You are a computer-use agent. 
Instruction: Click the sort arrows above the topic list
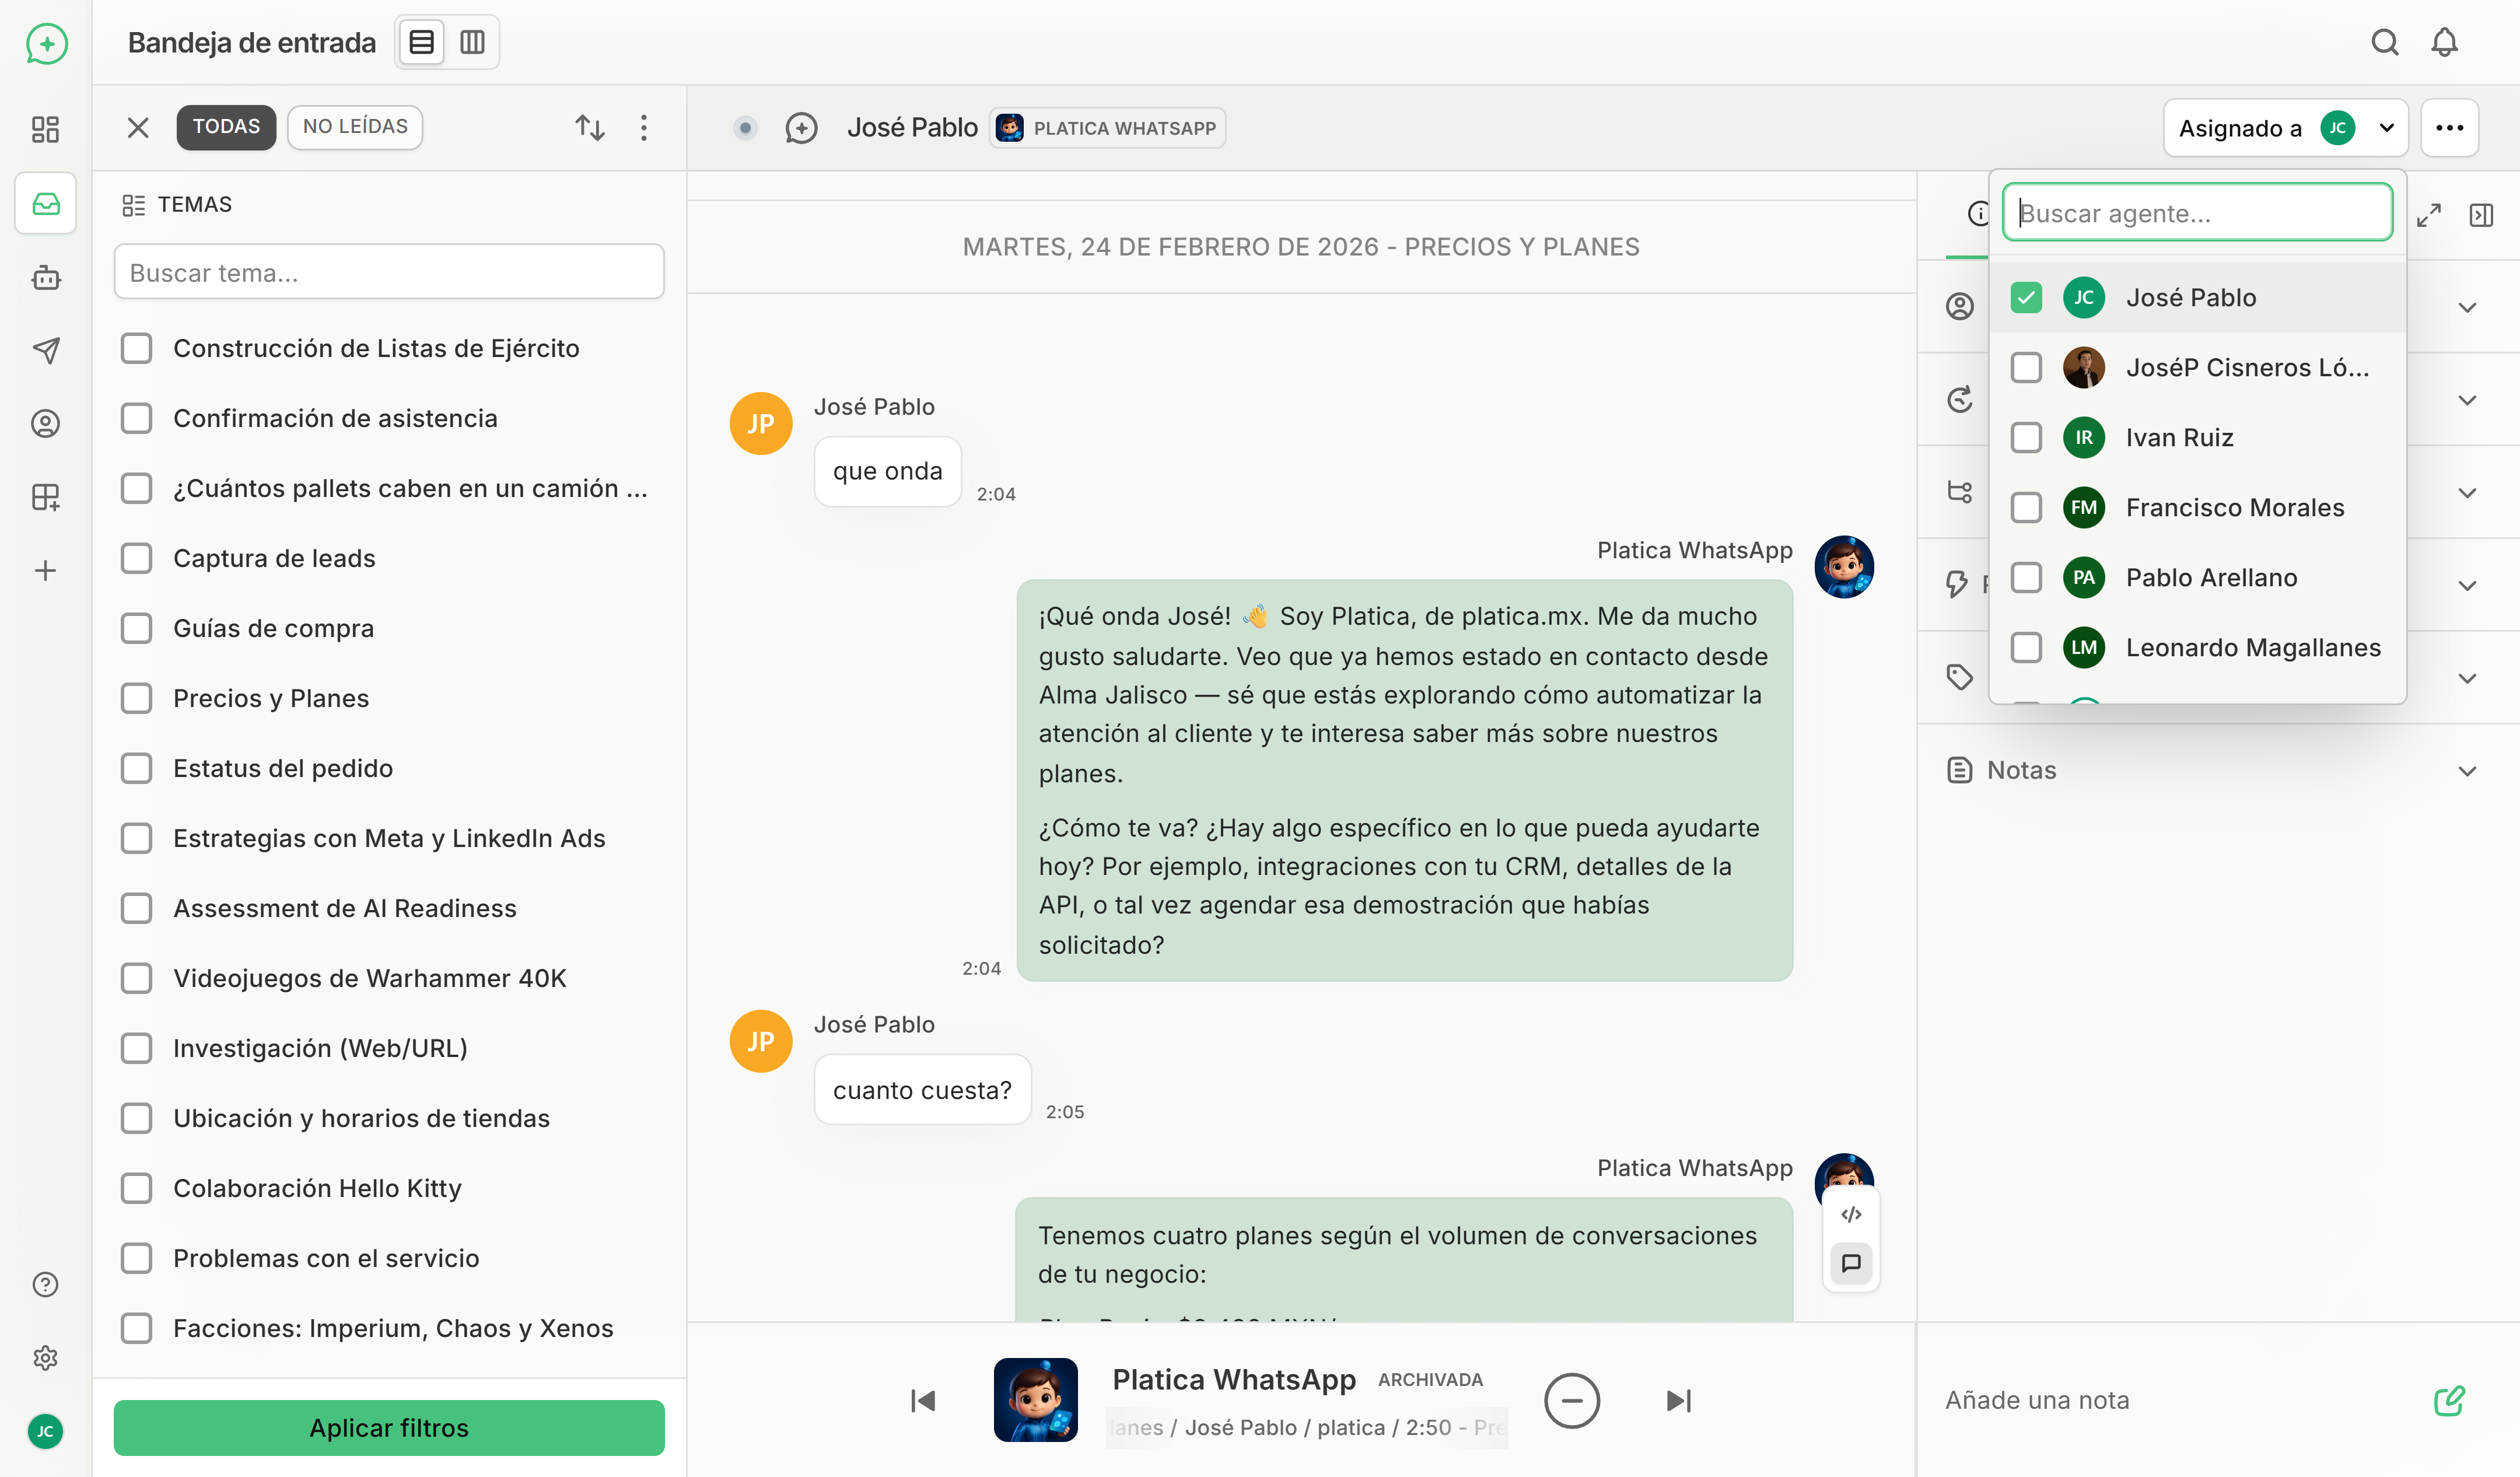pyautogui.click(x=590, y=127)
